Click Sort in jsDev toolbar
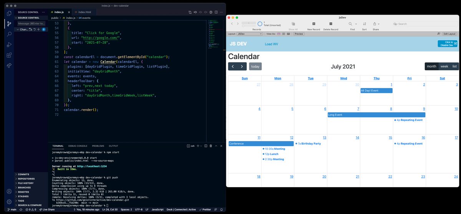461x214 pixels. 364,26
